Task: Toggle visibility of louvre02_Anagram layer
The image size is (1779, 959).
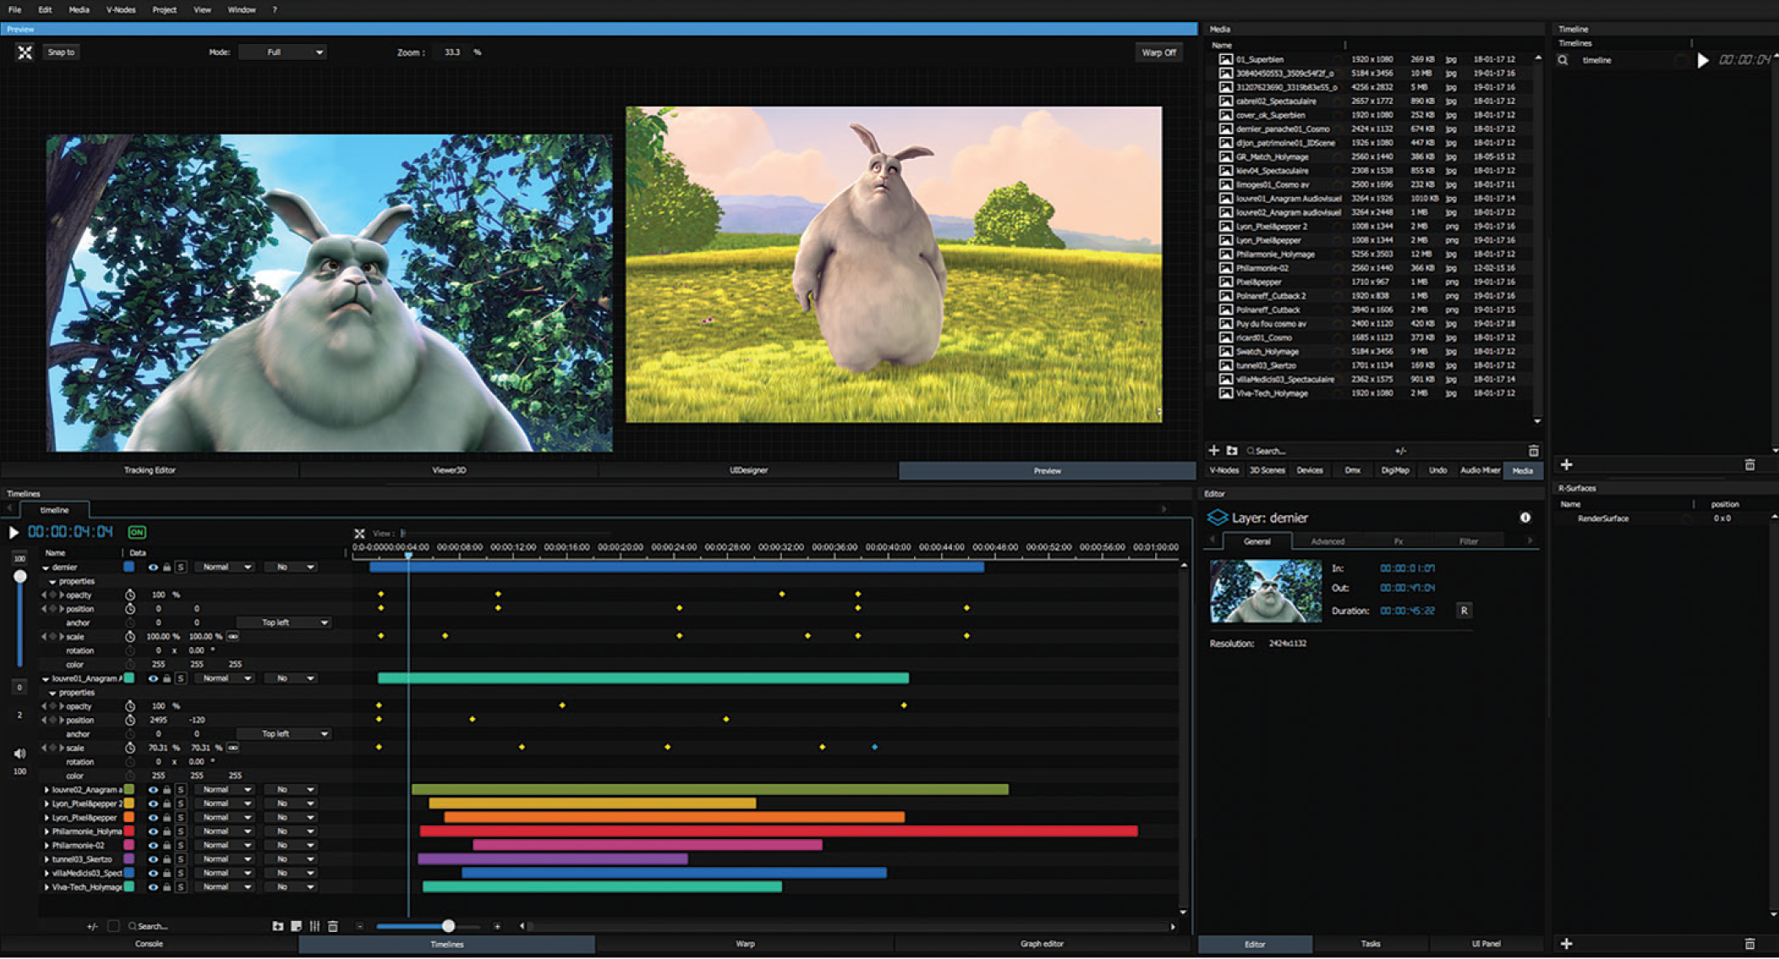Action: click(x=153, y=790)
